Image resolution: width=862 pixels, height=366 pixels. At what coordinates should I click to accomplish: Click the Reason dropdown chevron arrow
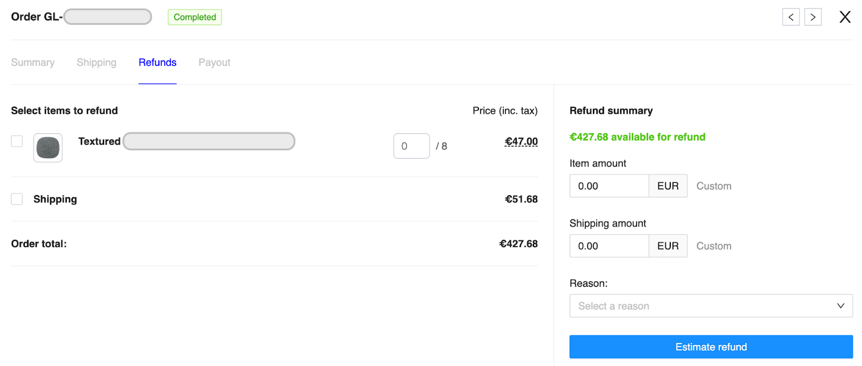[840, 306]
